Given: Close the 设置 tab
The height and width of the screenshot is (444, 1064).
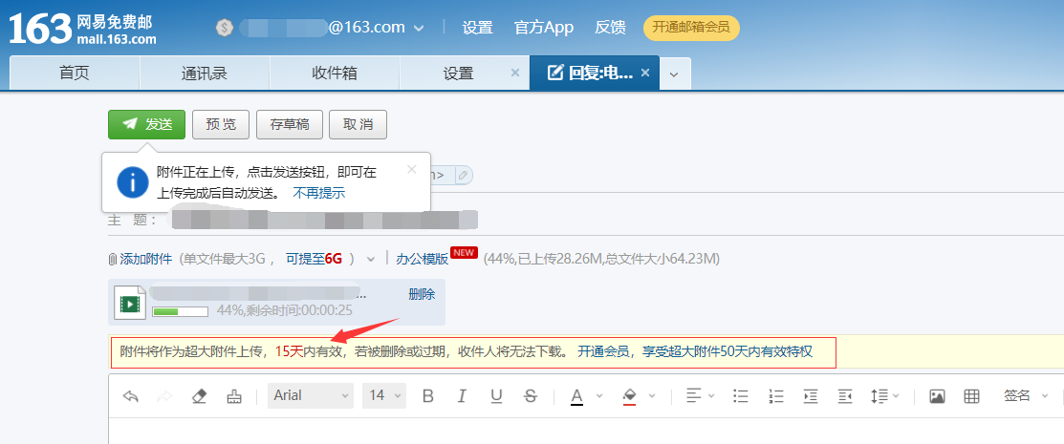Looking at the screenshot, I should [x=515, y=74].
